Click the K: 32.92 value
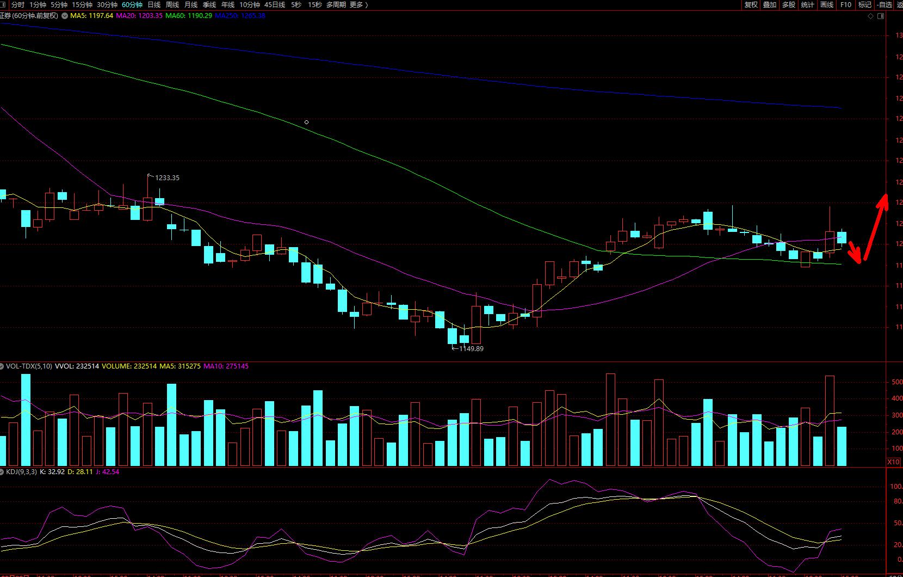The height and width of the screenshot is (577, 903). pos(52,472)
